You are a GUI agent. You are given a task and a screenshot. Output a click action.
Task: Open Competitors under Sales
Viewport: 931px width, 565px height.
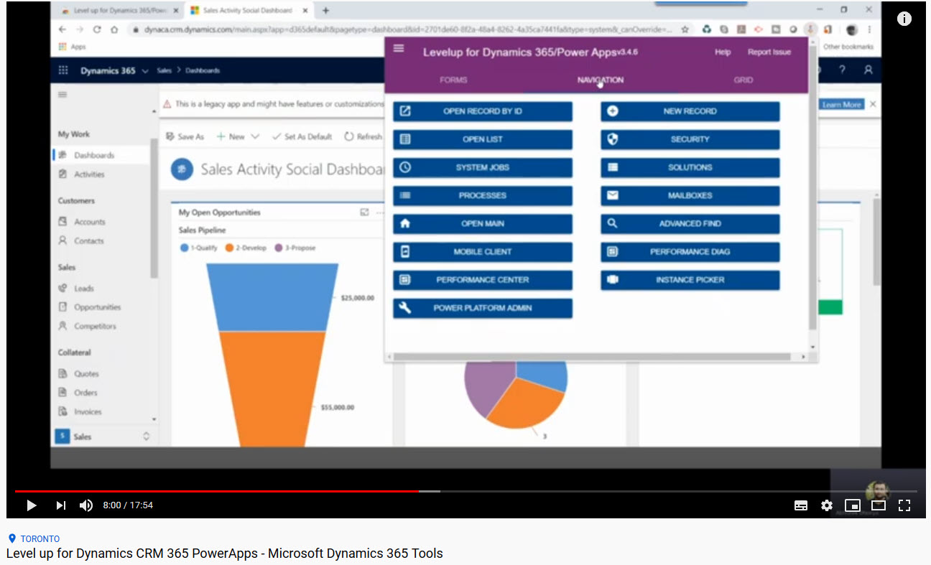(95, 326)
